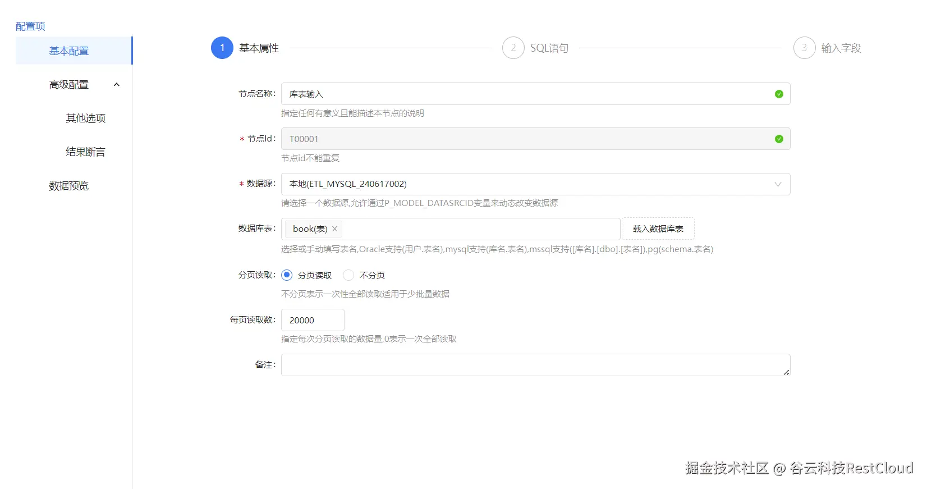Click hint 不分页表示一次性全部读取适用于少批量数据
This screenshot has height=489, width=927.
click(365, 294)
